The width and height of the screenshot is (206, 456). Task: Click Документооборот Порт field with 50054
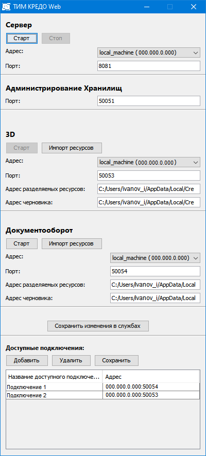point(156,271)
